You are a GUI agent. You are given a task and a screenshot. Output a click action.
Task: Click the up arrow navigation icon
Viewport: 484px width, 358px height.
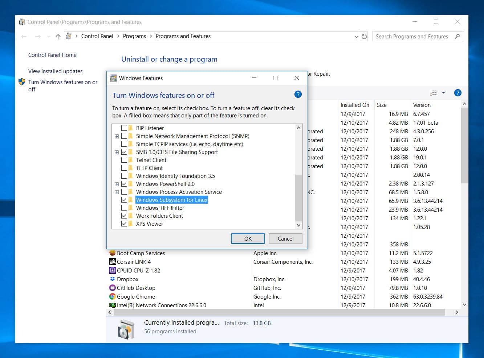58,36
